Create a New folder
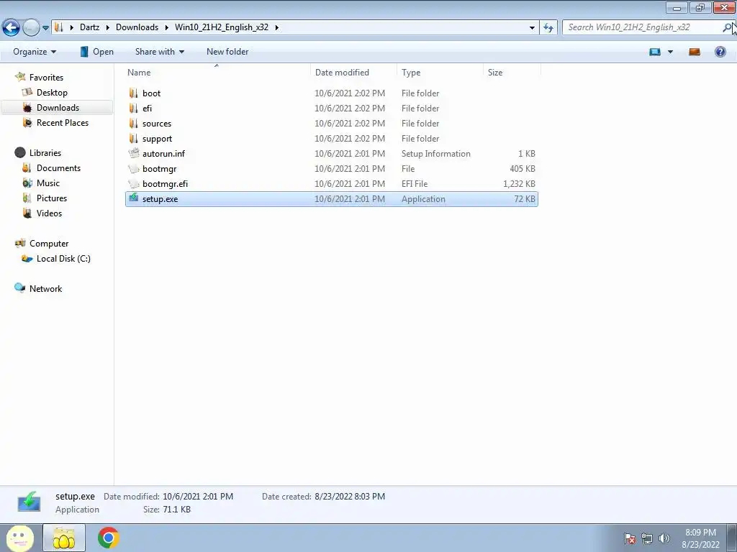This screenshot has width=737, height=552. (x=227, y=52)
